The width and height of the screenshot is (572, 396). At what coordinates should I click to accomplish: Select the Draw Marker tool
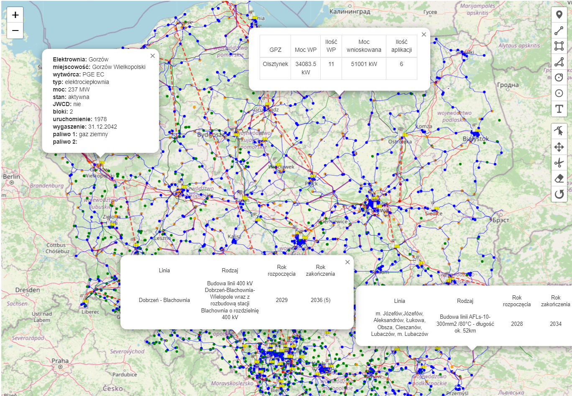[x=559, y=15]
